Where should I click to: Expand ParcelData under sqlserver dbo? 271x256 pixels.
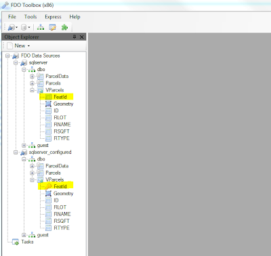(32, 77)
